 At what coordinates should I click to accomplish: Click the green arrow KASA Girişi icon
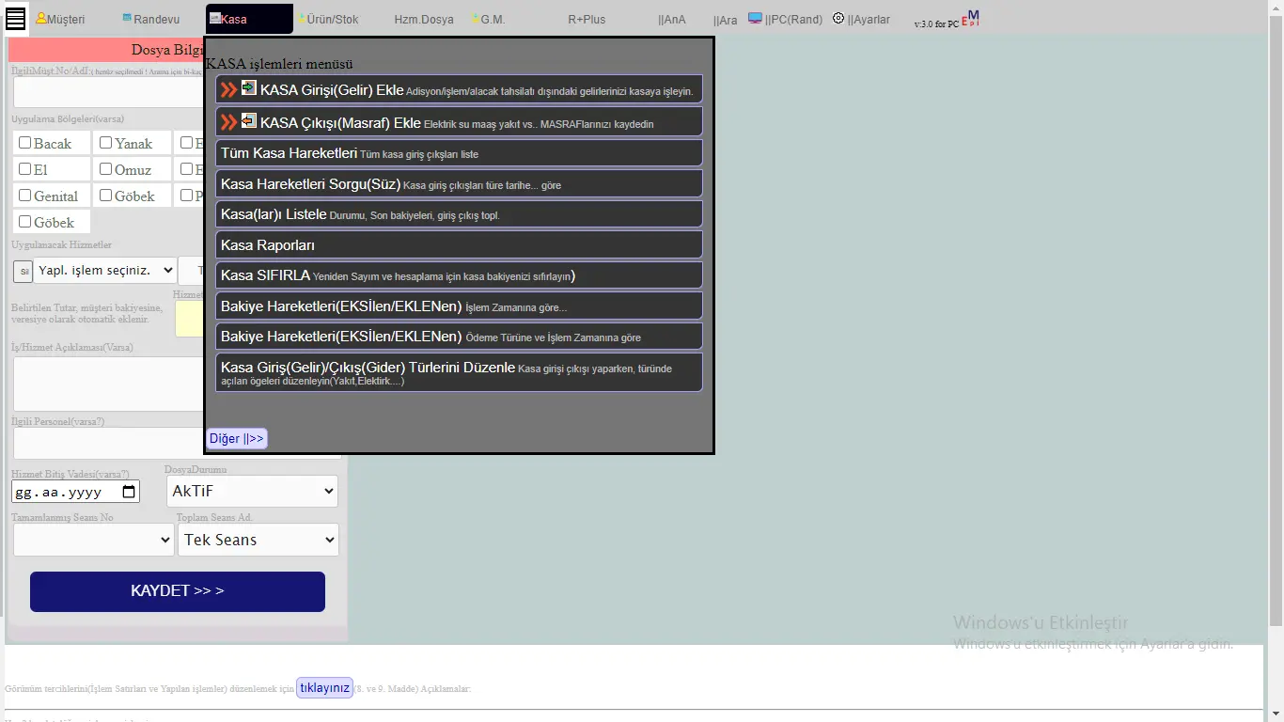coord(248,88)
